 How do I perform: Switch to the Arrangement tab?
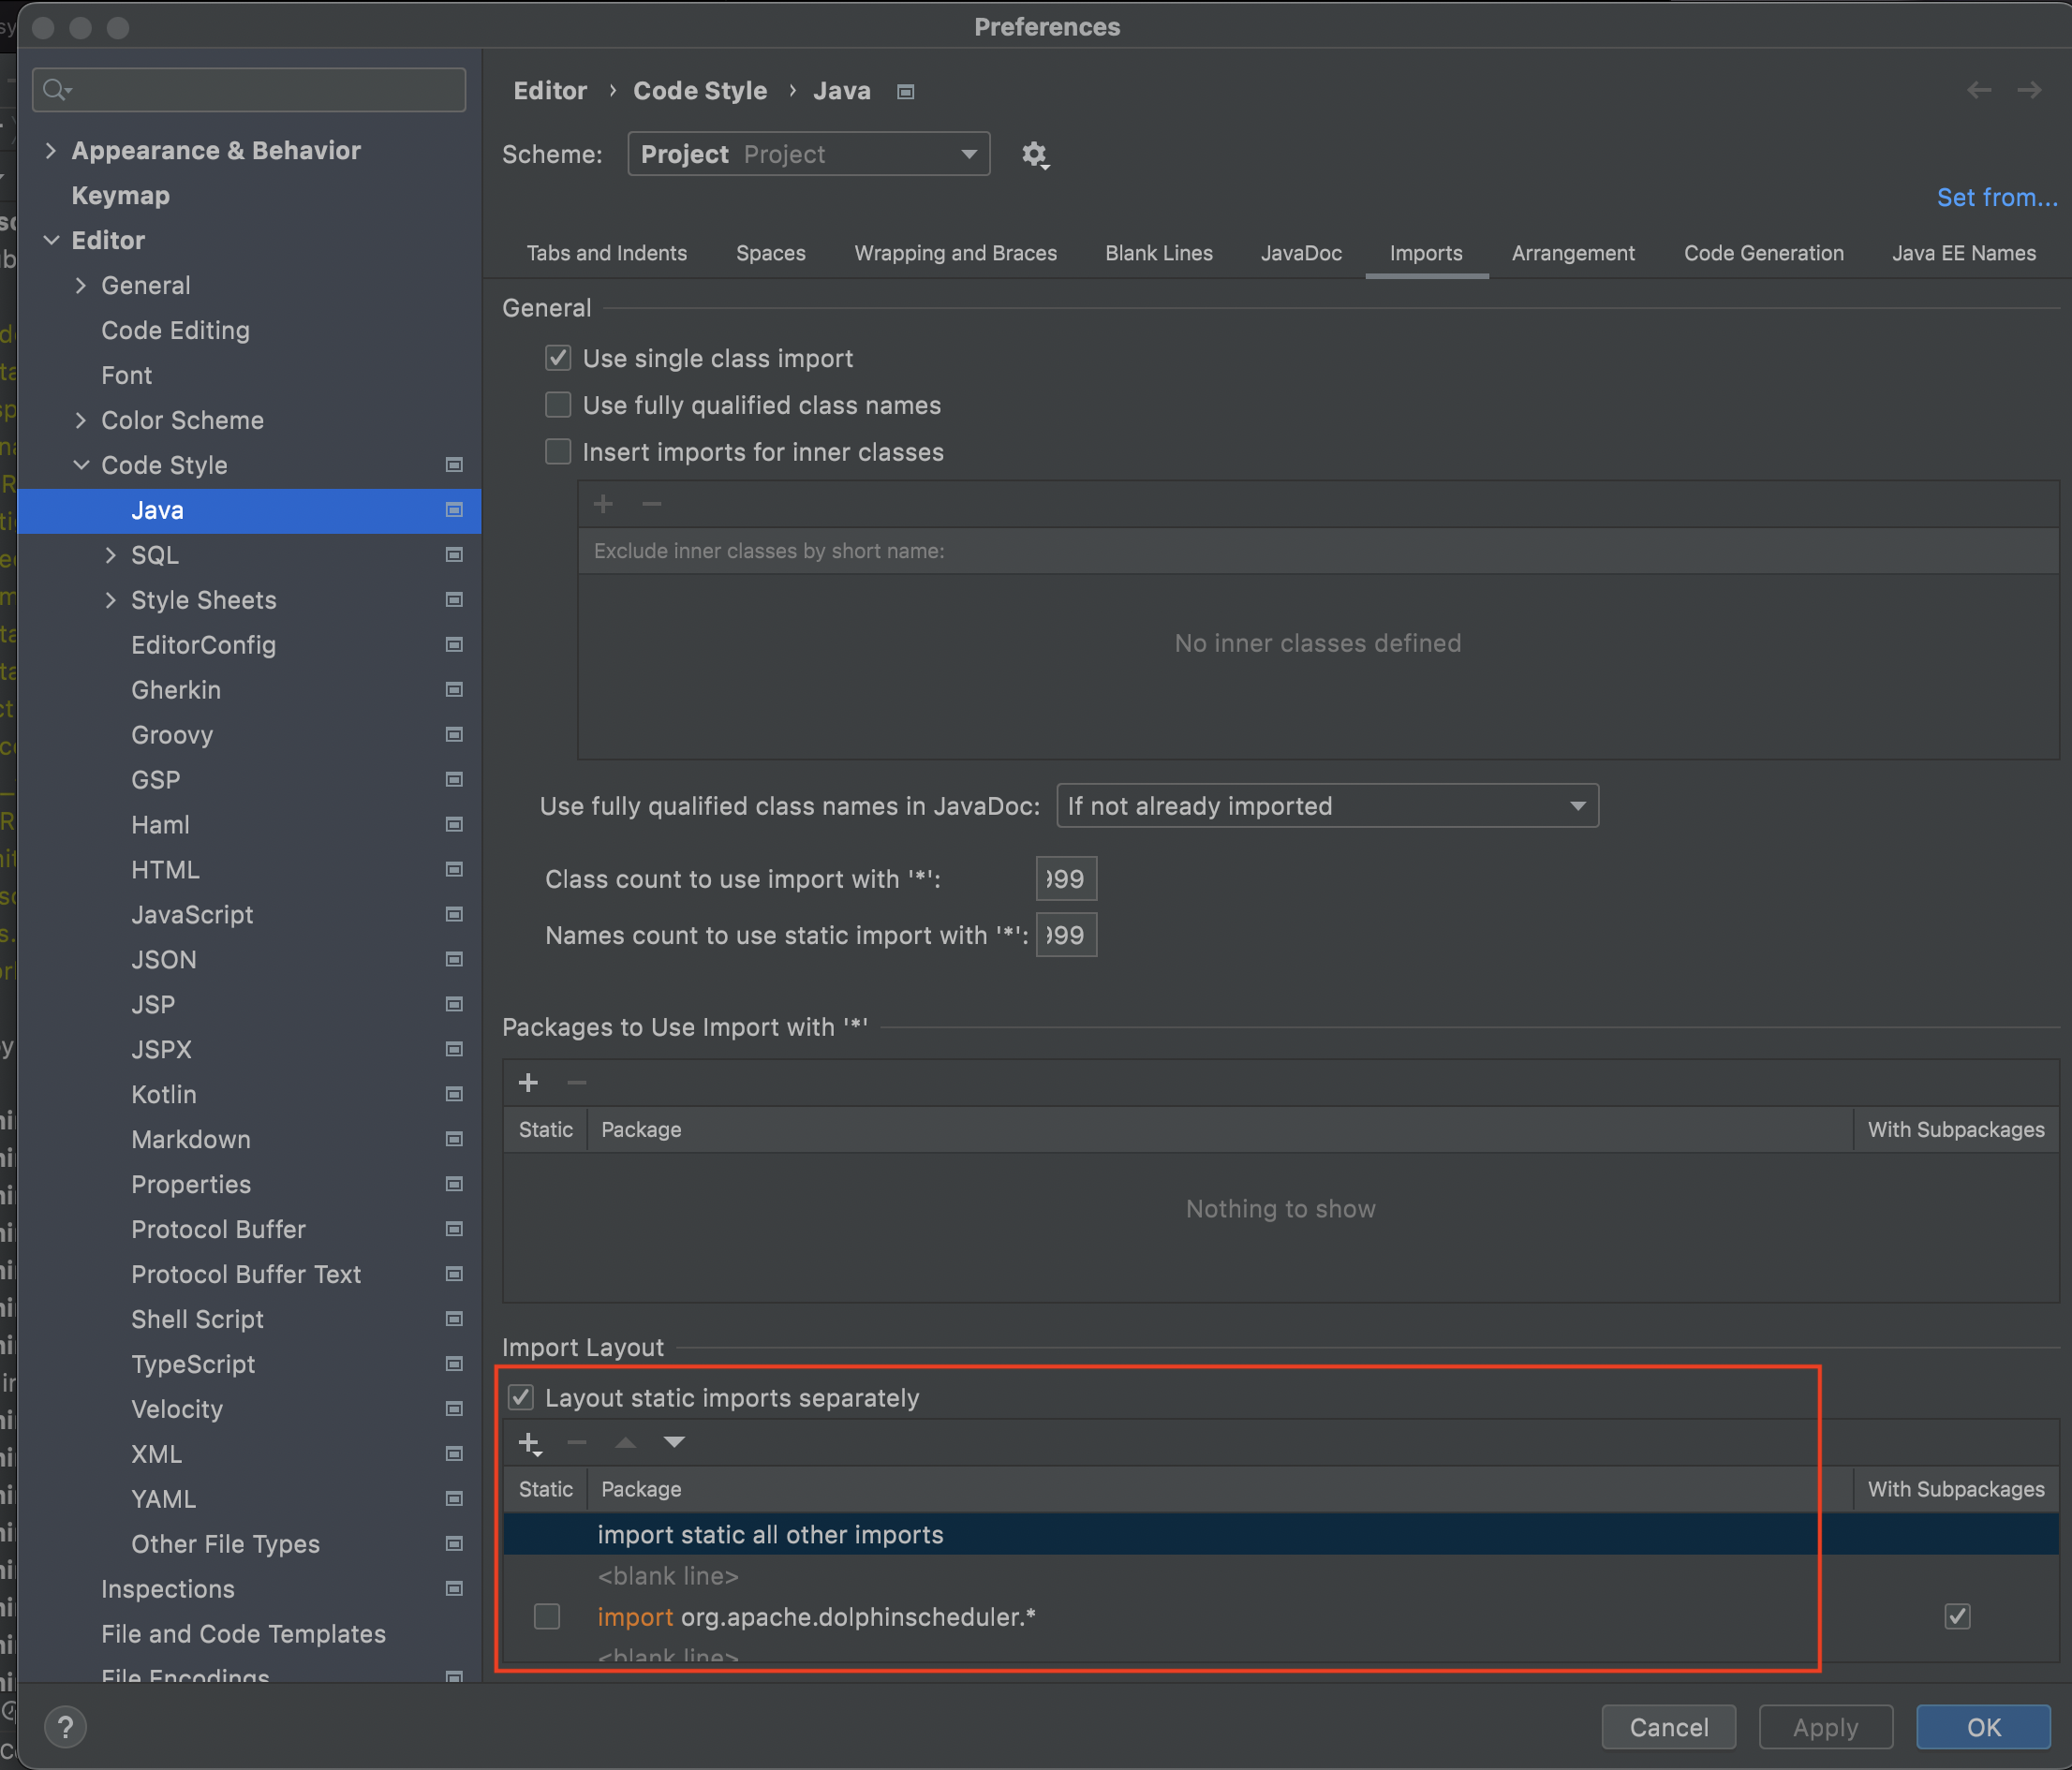click(1572, 253)
